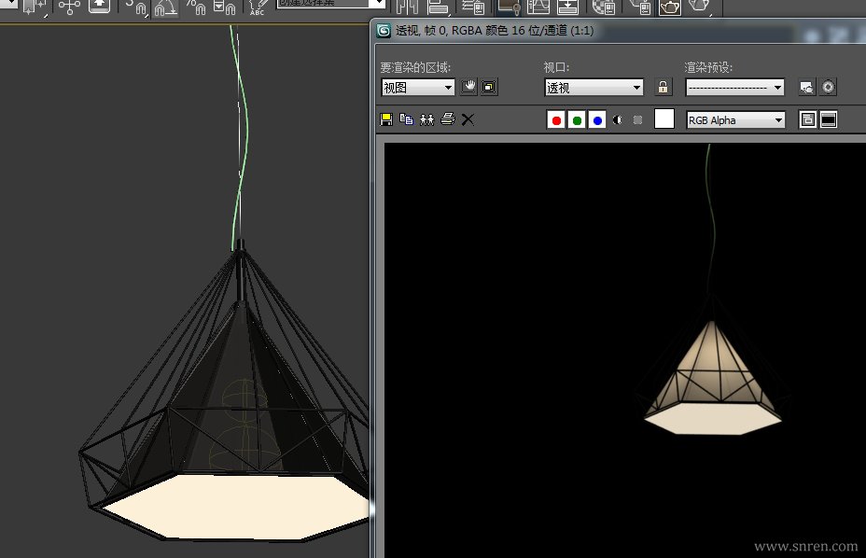866x558 pixels.
Task: Open the area to render dropdown
Action: [417, 87]
